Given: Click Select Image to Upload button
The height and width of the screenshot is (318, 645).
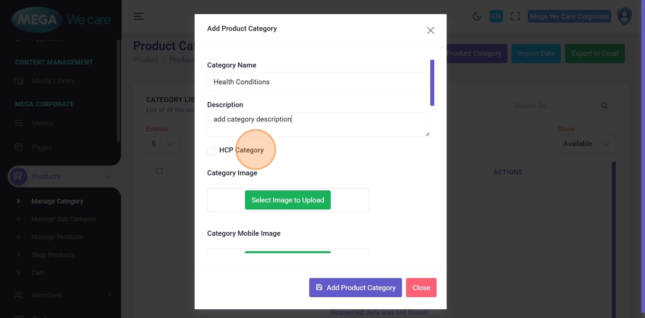Looking at the screenshot, I should click(287, 200).
